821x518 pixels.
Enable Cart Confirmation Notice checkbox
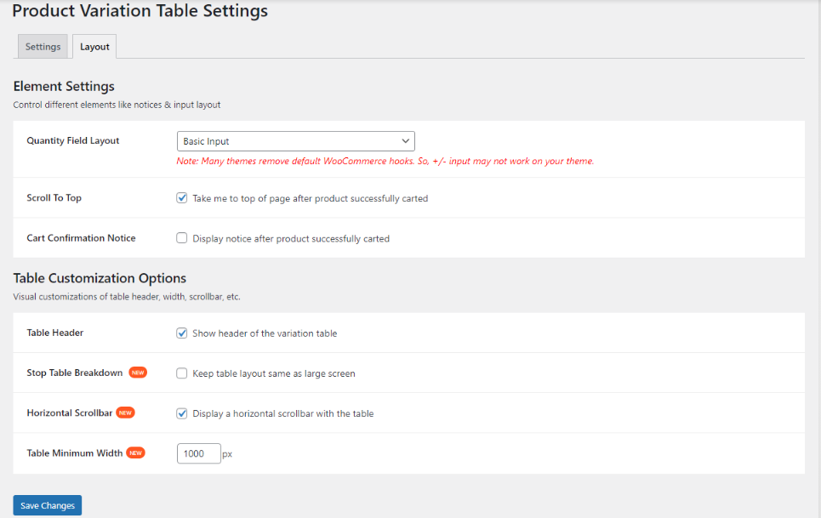point(182,238)
